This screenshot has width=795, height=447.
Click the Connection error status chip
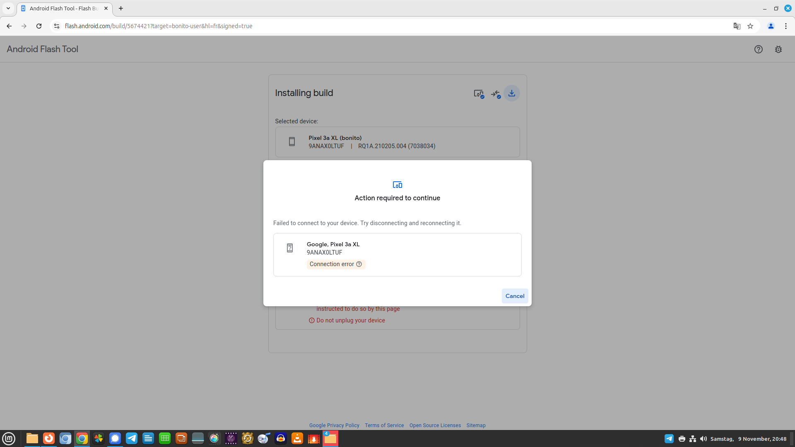pyautogui.click(x=336, y=264)
